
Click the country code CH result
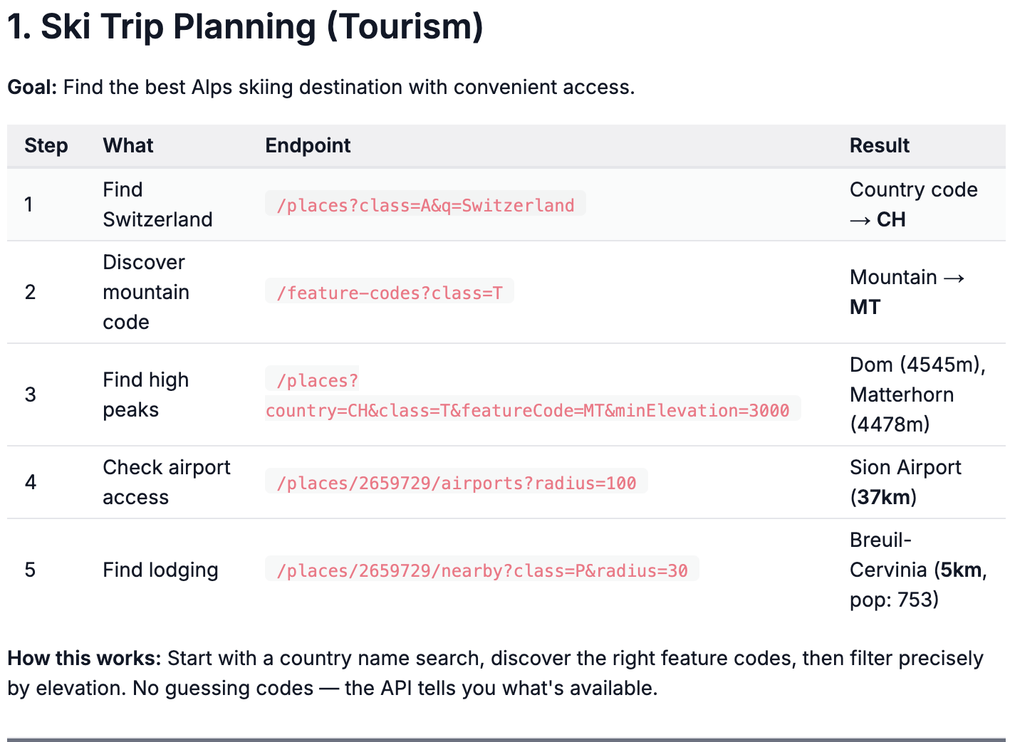point(913,204)
